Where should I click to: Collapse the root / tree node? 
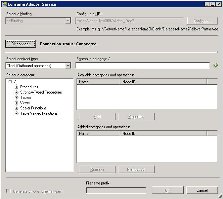(x=10, y=82)
